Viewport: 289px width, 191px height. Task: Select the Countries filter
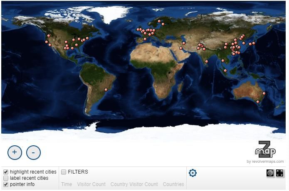pyautogui.click(x=173, y=184)
